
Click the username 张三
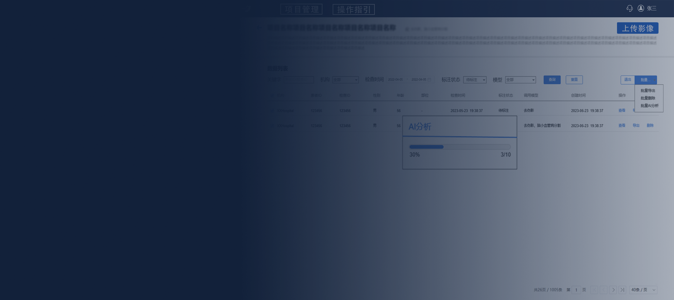point(652,8)
